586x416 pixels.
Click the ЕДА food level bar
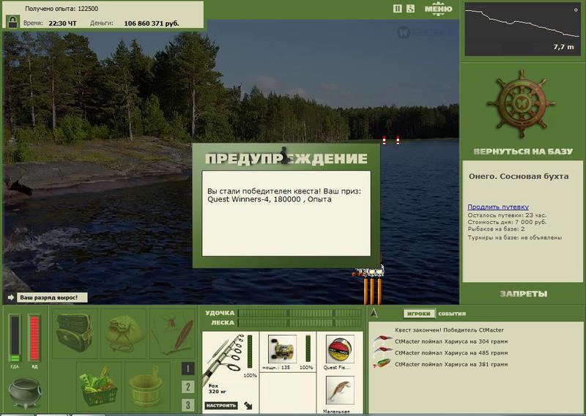(15, 338)
